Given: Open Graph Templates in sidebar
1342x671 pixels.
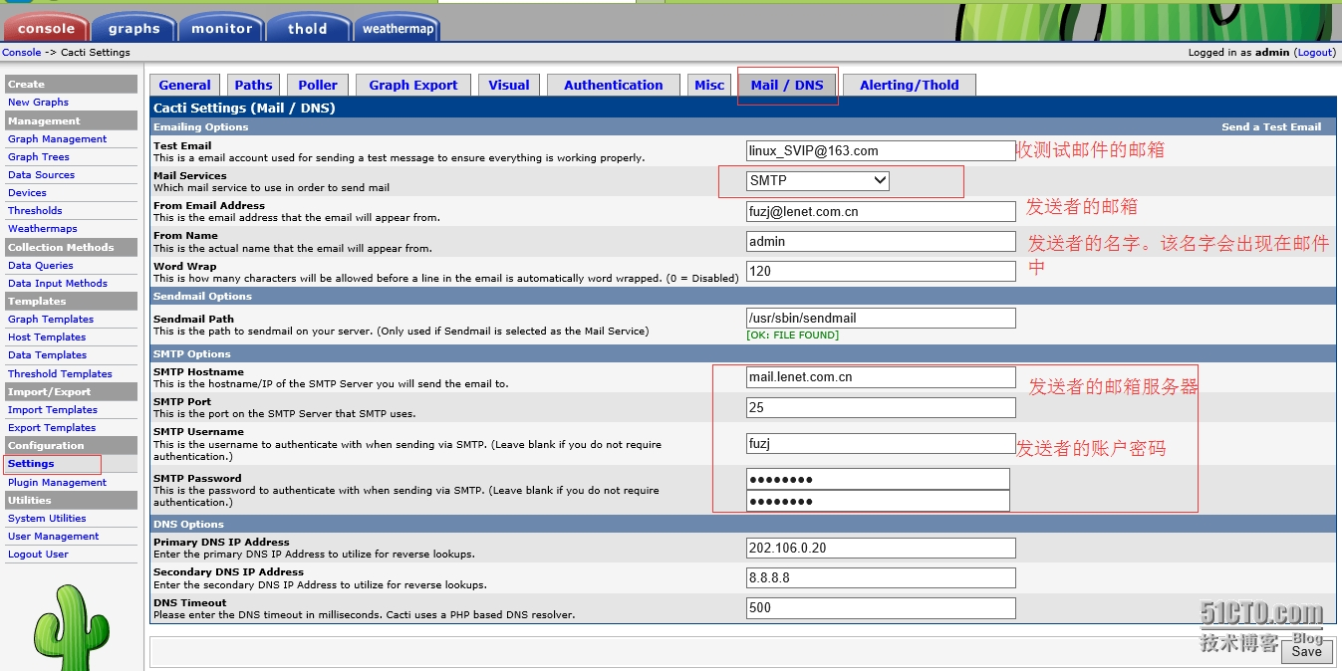Looking at the screenshot, I should pos(51,319).
